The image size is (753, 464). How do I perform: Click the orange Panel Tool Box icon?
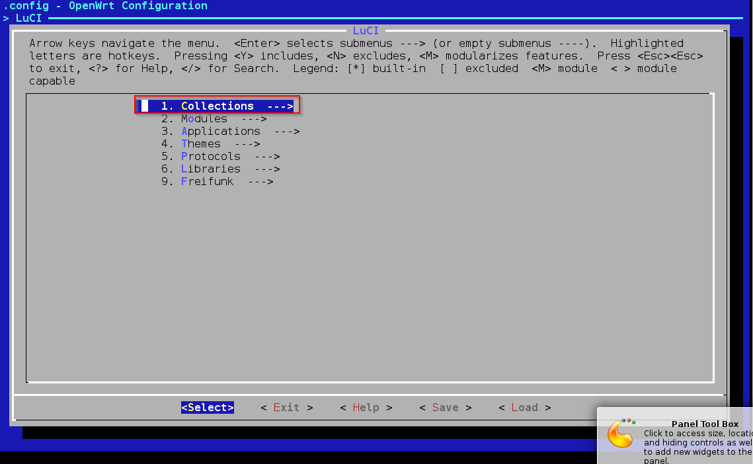tap(621, 434)
